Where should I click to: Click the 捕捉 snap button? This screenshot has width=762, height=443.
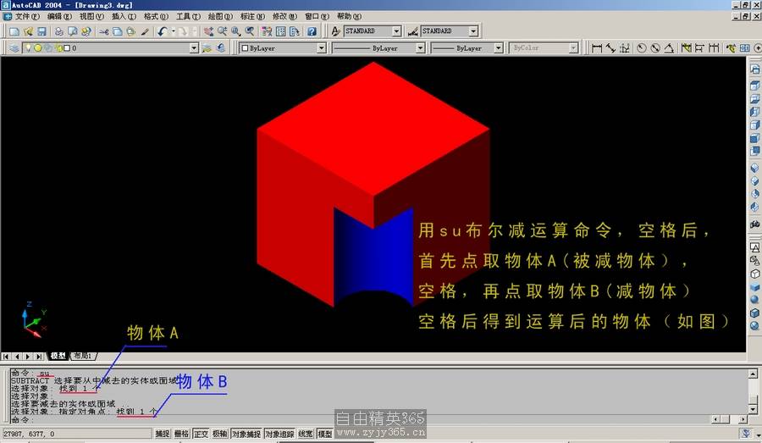click(x=163, y=434)
